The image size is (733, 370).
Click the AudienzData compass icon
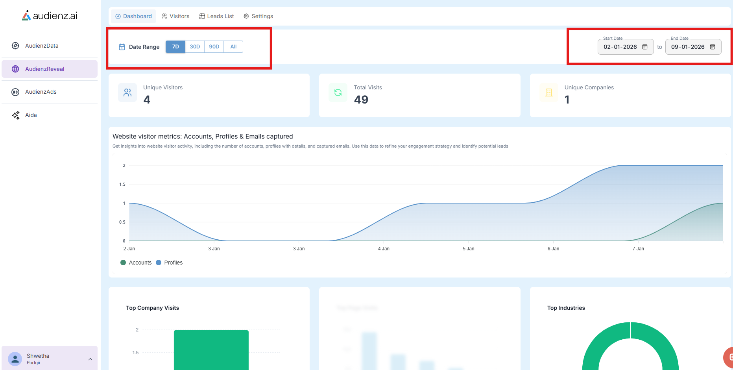pyautogui.click(x=15, y=46)
